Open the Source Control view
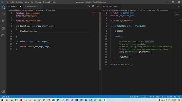 tap(3, 21)
